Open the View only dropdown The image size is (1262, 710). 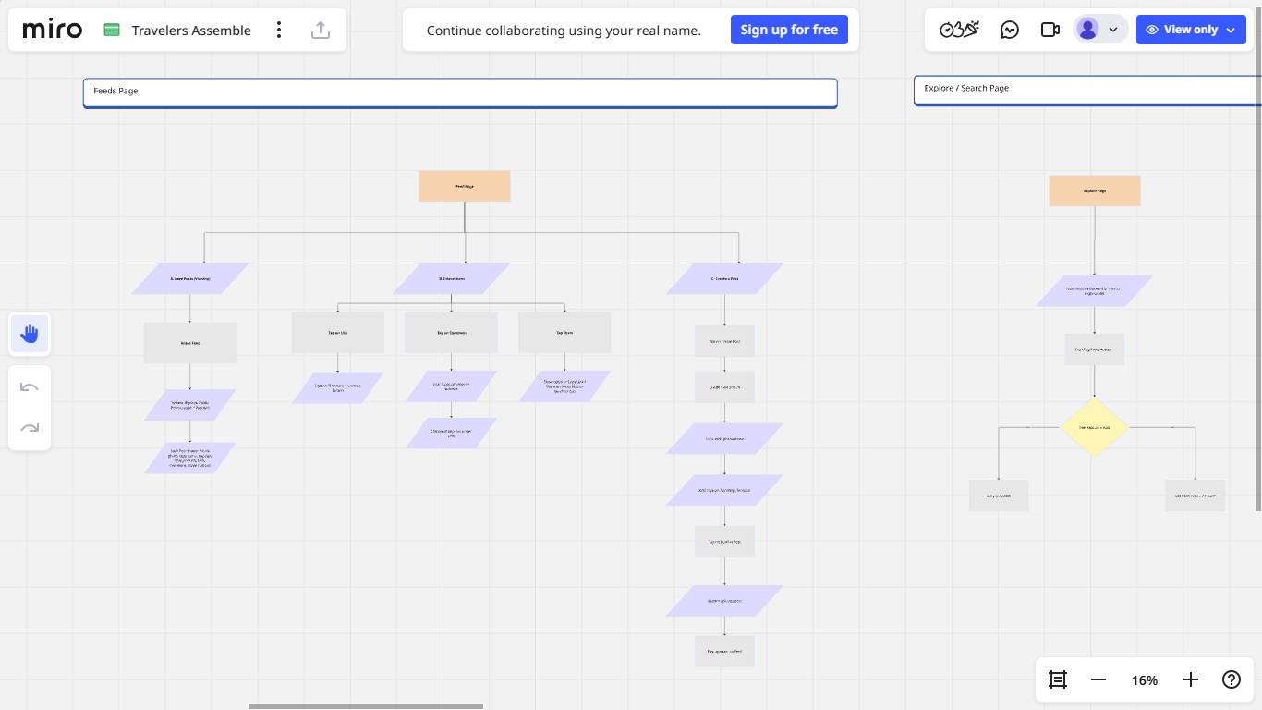(1191, 29)
